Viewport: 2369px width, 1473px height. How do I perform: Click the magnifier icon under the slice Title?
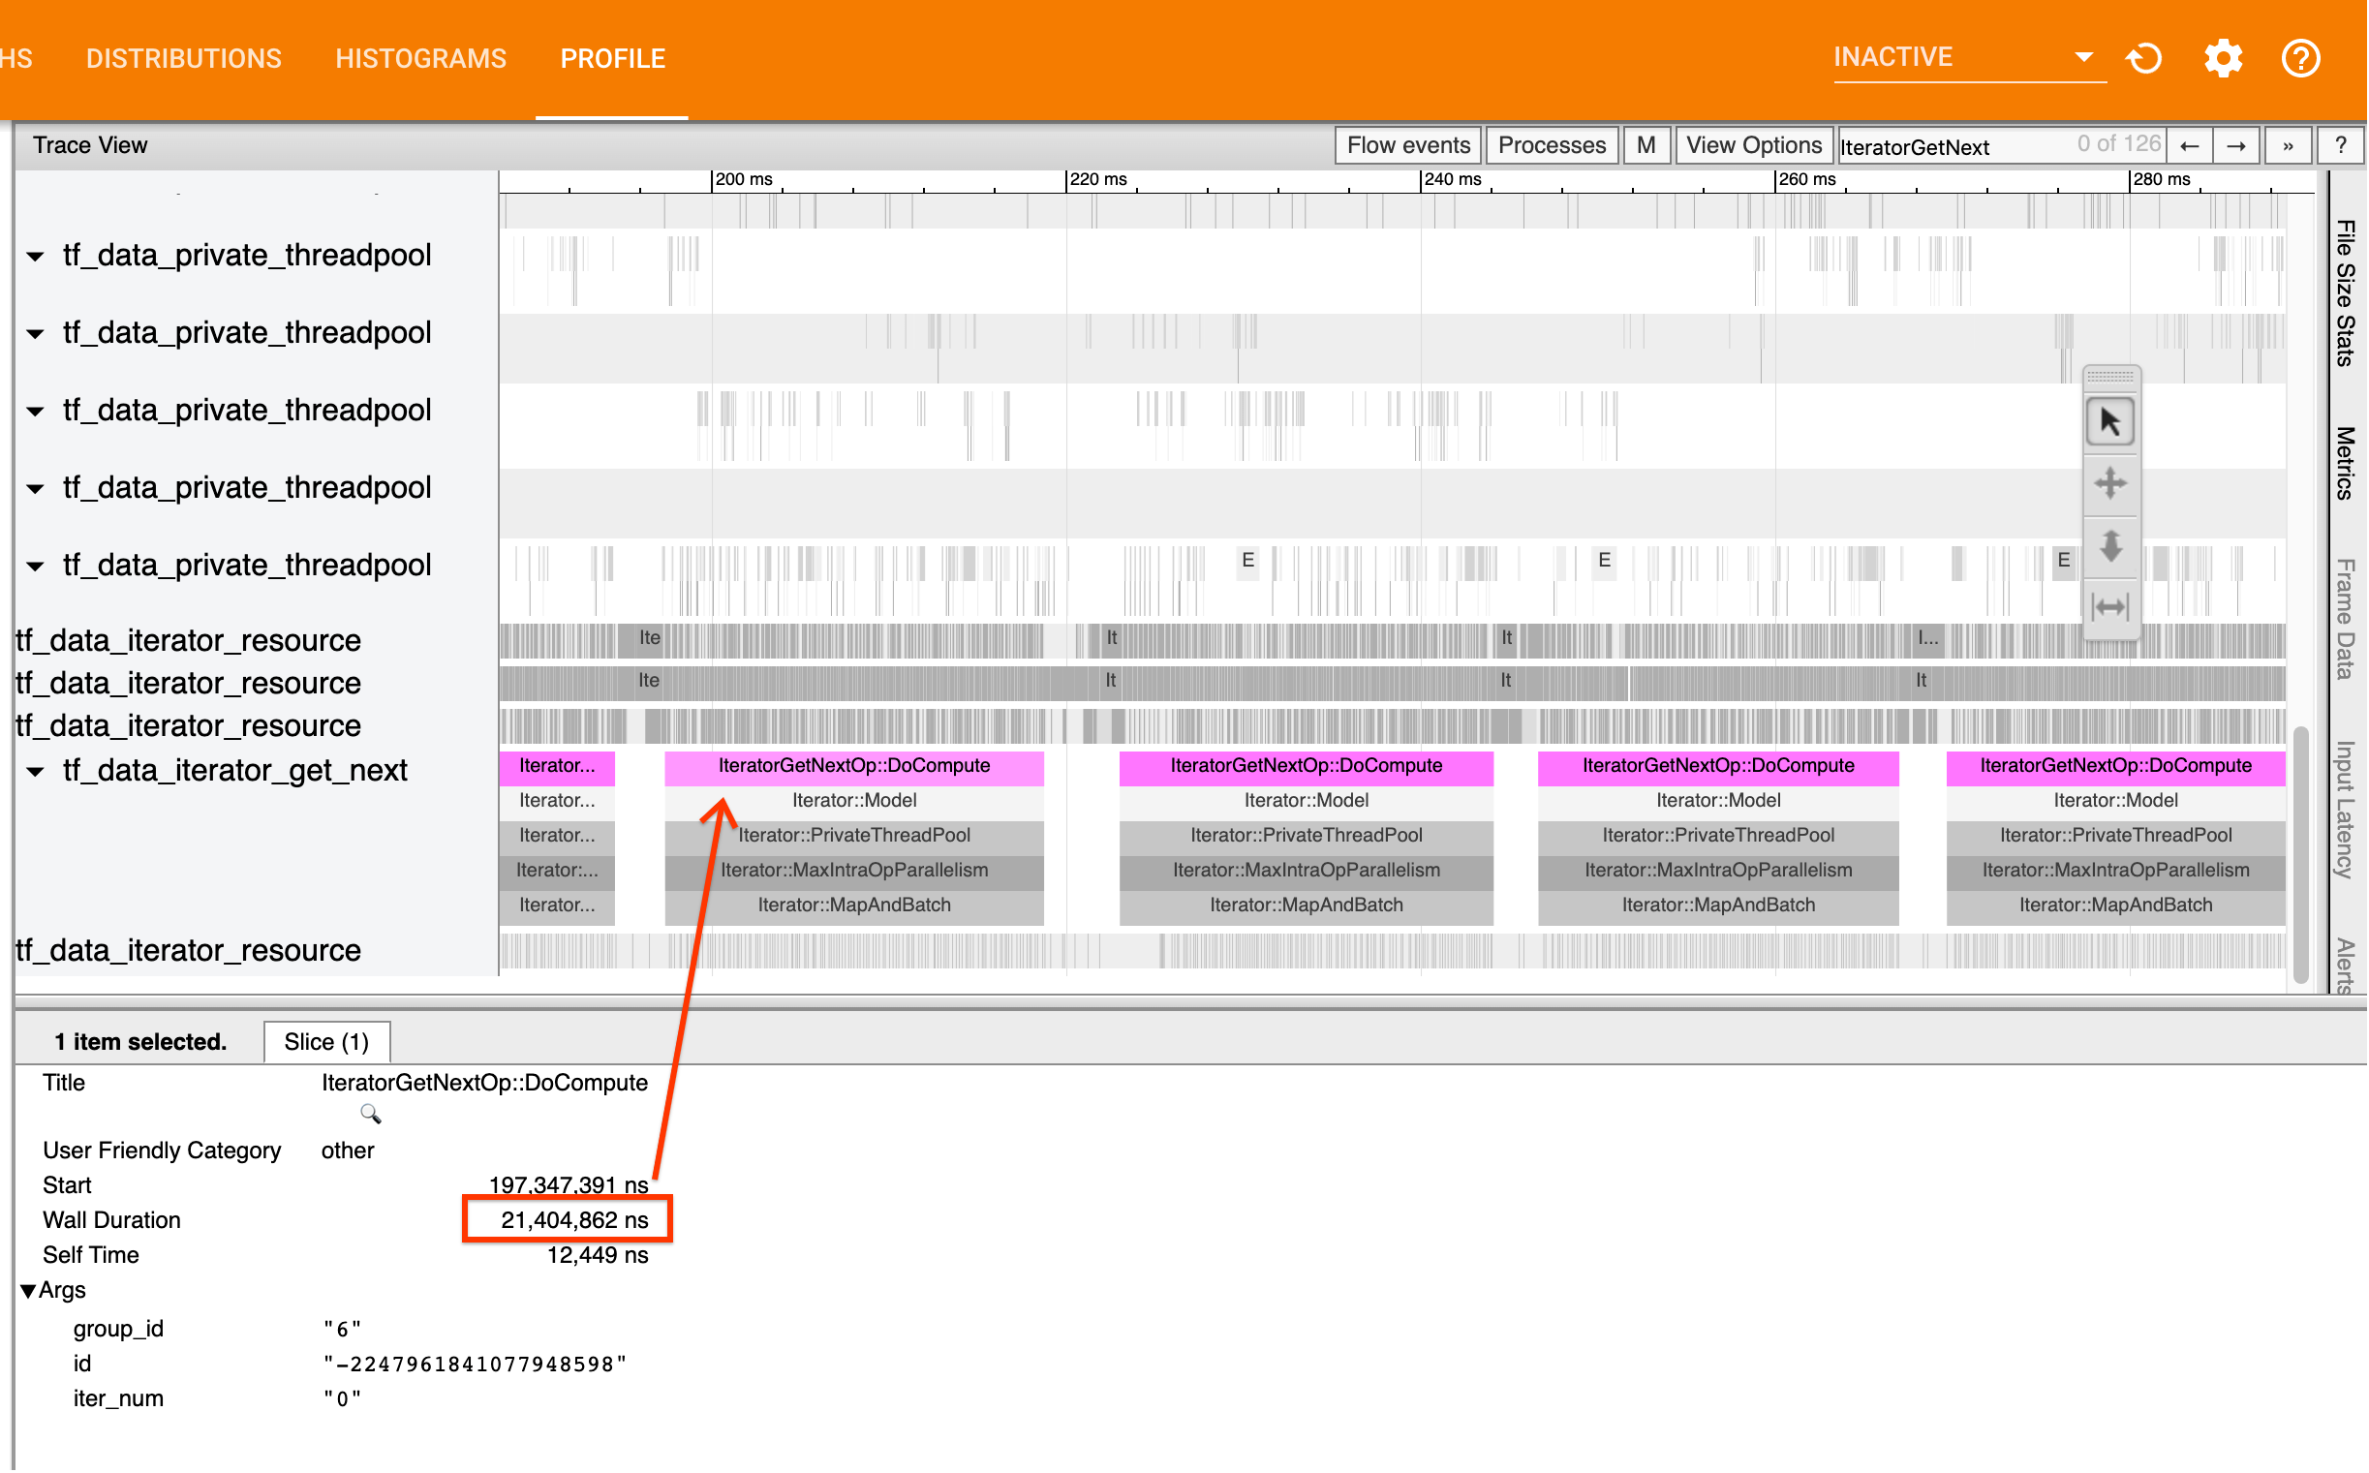tap(370, 1114)
